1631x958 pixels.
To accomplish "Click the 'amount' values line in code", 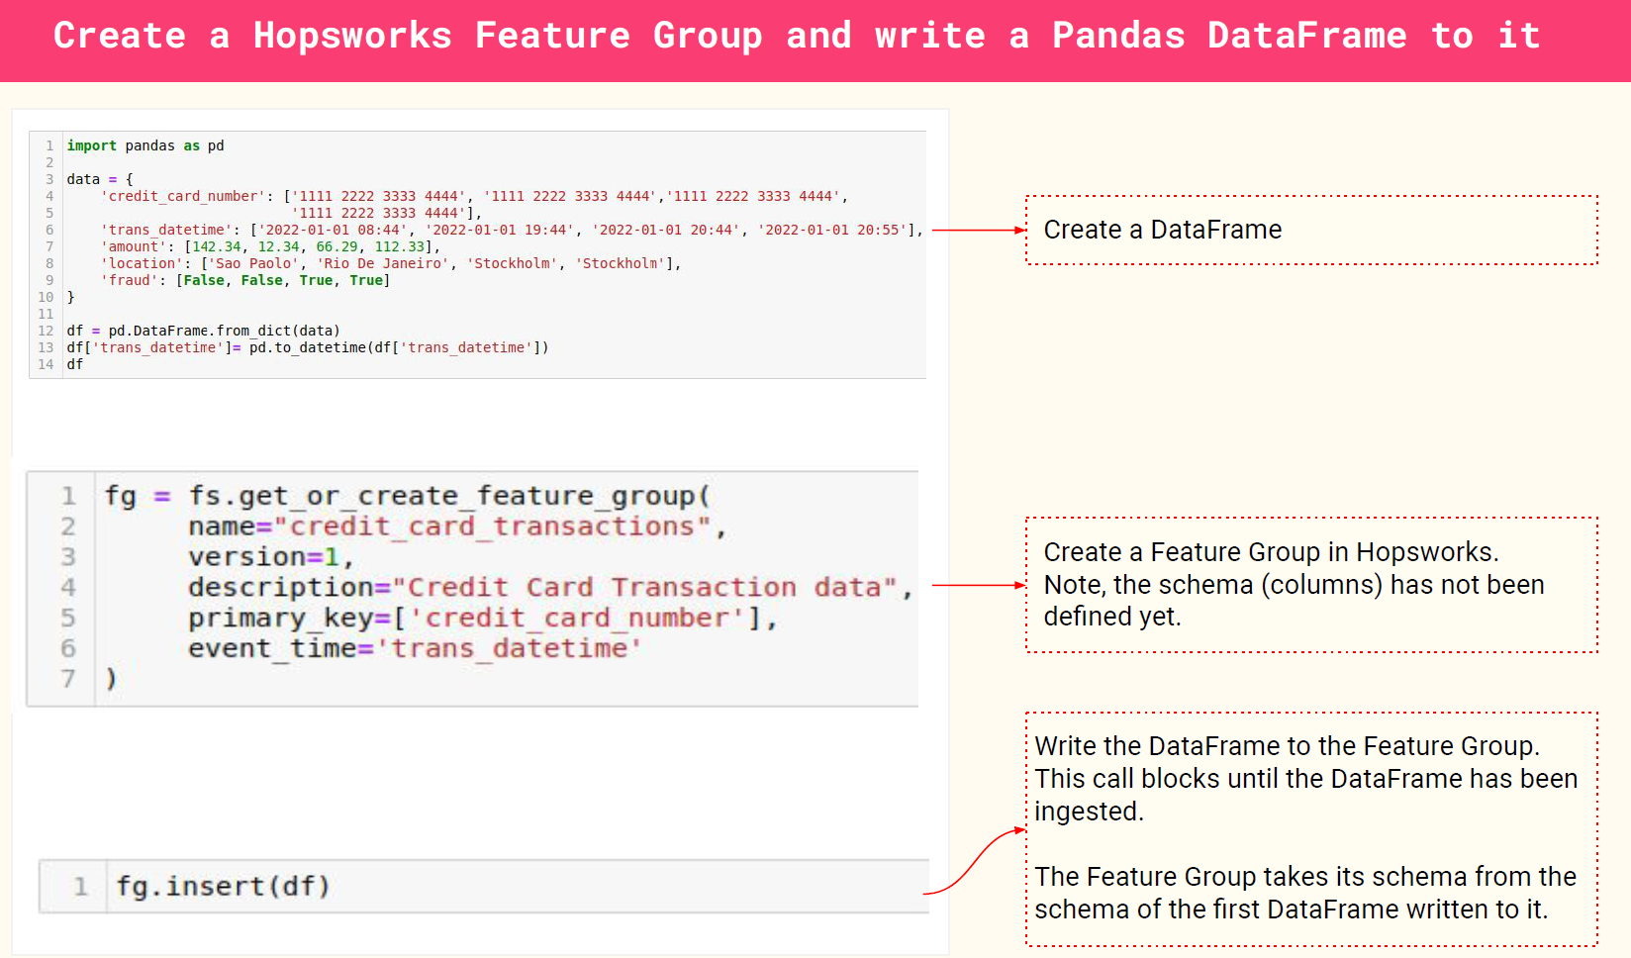I will pos(270,246).
